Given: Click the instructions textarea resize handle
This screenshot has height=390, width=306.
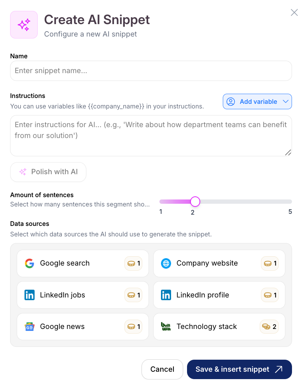Looking at the screenshot, I should coord(288,152).
